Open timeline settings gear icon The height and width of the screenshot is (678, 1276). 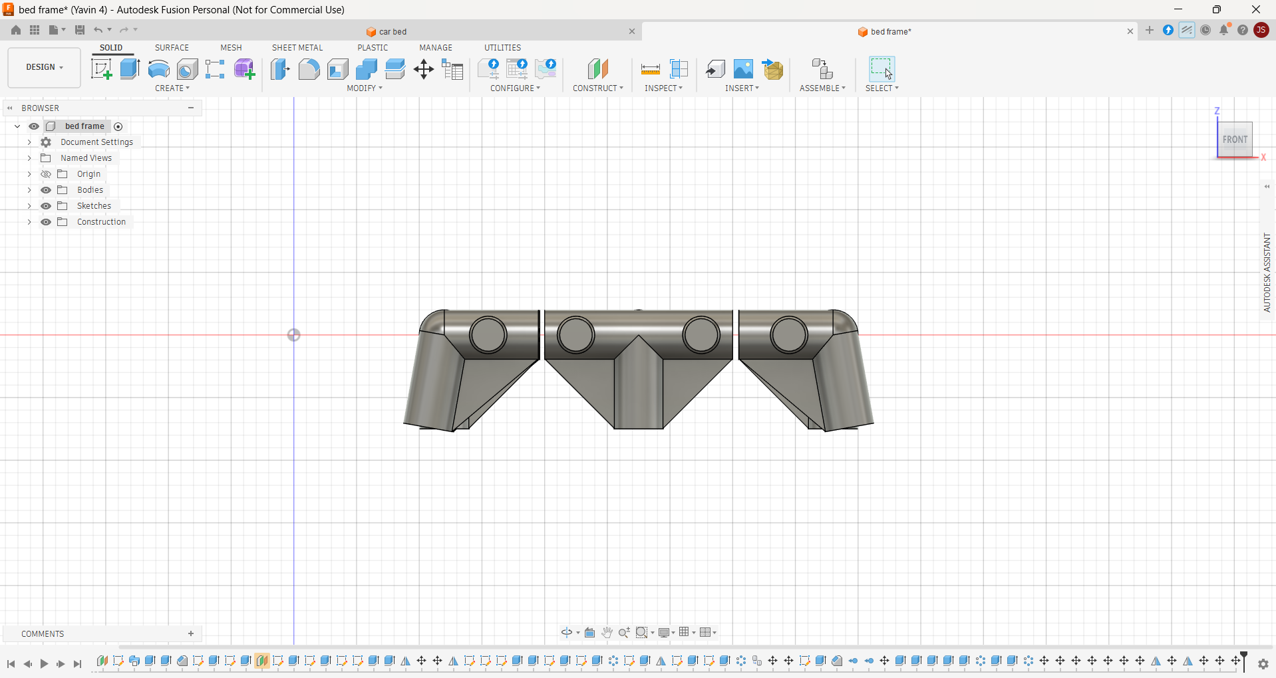(x=1263, y=663)
